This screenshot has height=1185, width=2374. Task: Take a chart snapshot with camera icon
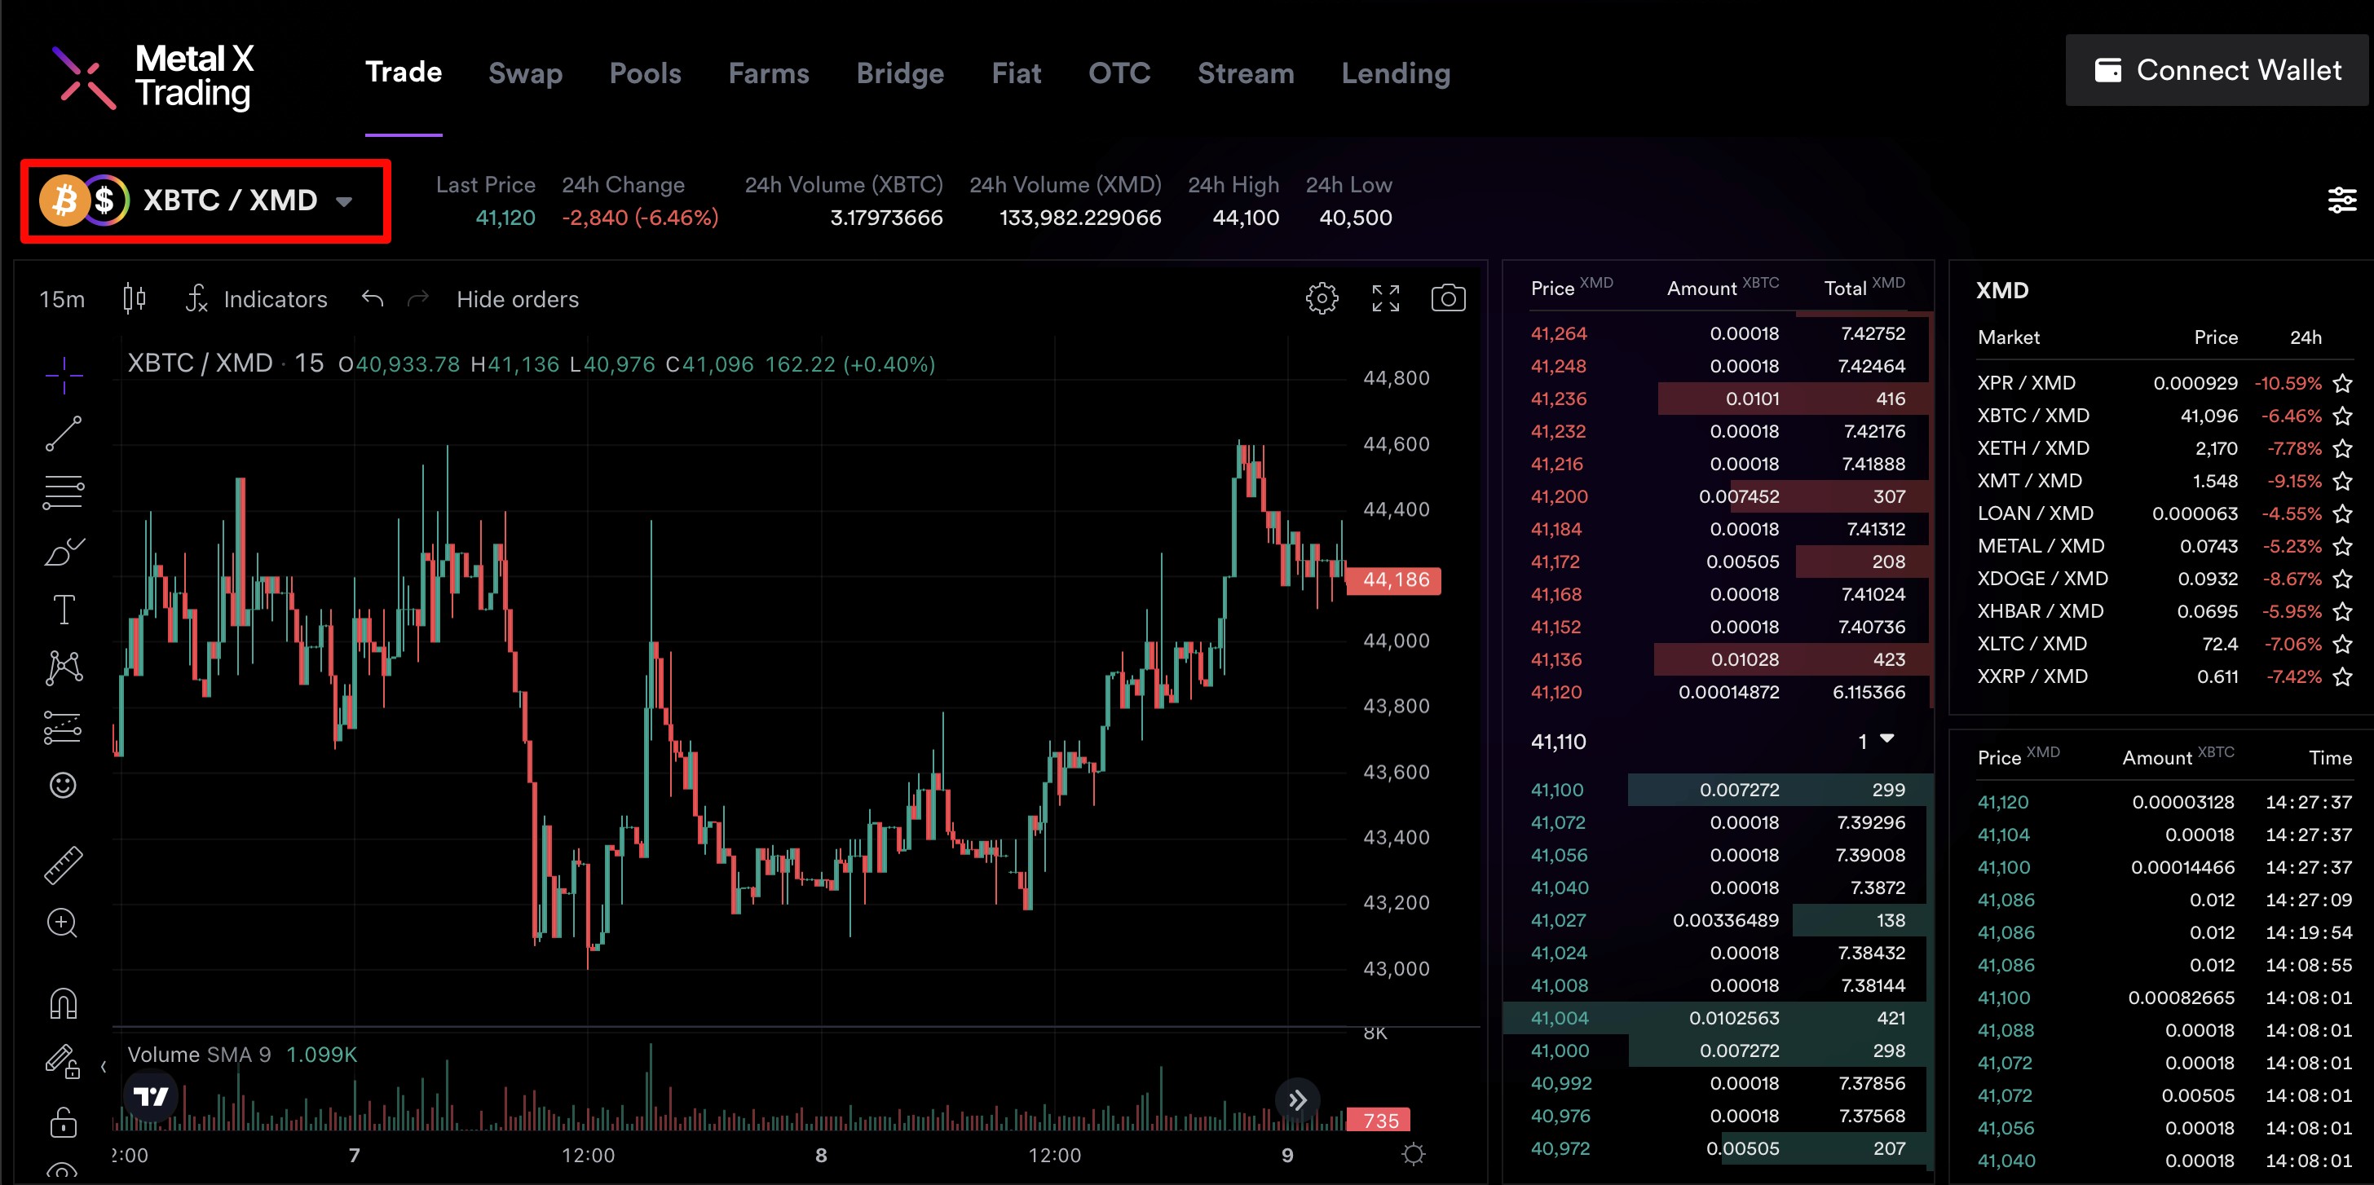point(1448,298)
